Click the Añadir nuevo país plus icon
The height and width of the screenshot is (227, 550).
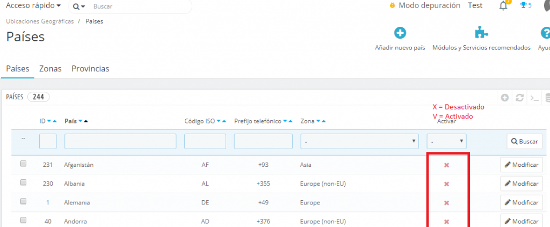[400, 33]
